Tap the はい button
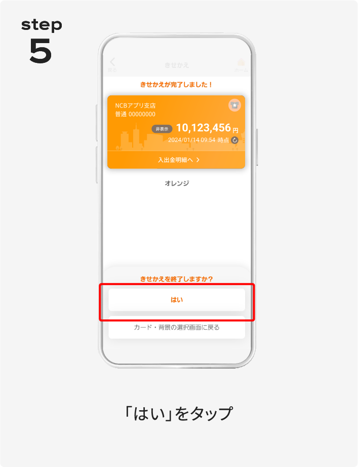Viewport: 358px width, 467px height. click(177, 300)
